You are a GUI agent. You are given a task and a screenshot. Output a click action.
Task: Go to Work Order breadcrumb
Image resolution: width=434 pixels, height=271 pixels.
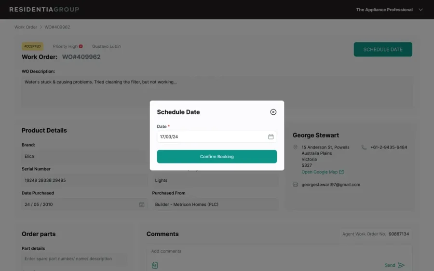[26, 27]
